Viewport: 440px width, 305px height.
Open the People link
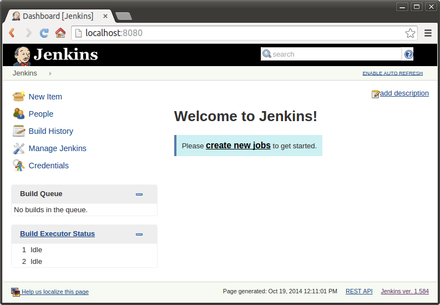[41, 114]
